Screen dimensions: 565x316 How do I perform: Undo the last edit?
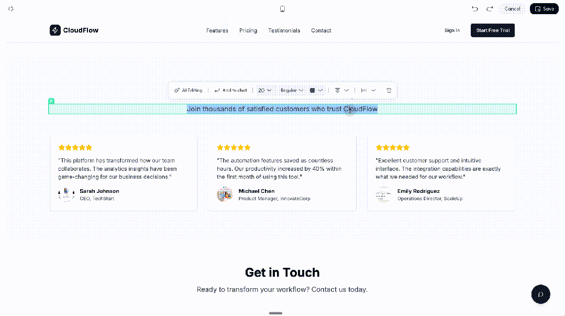(475, 9)
